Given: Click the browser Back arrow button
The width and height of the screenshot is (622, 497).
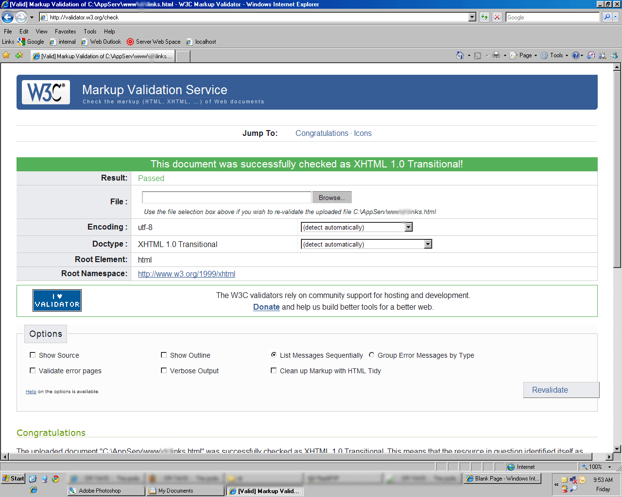Looking at the screenshot, I should [7, 17].
